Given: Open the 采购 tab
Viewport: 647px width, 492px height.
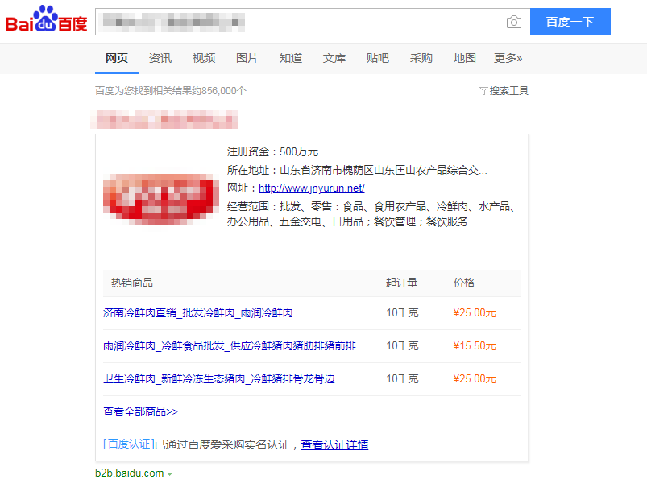Looking at the screenshot, I should [421, 58].
